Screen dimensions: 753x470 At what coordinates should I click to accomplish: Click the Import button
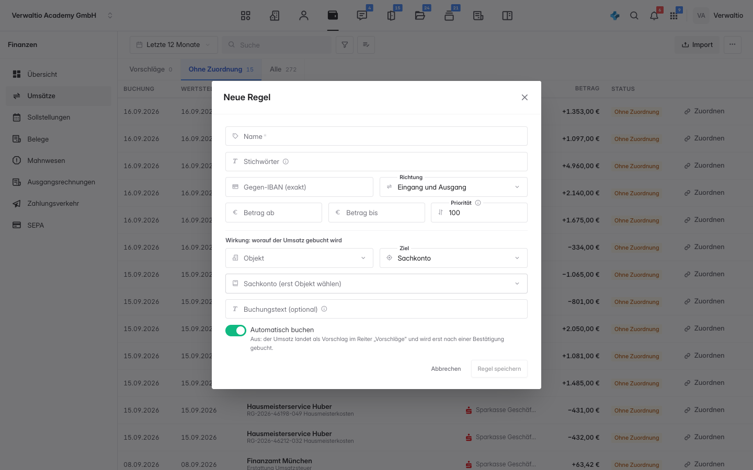pyautogui.click(x=697, y=45)
